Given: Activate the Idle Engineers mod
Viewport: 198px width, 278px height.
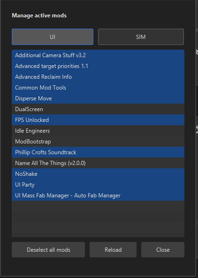Looking at the screenshot, I should coord(98,131).
